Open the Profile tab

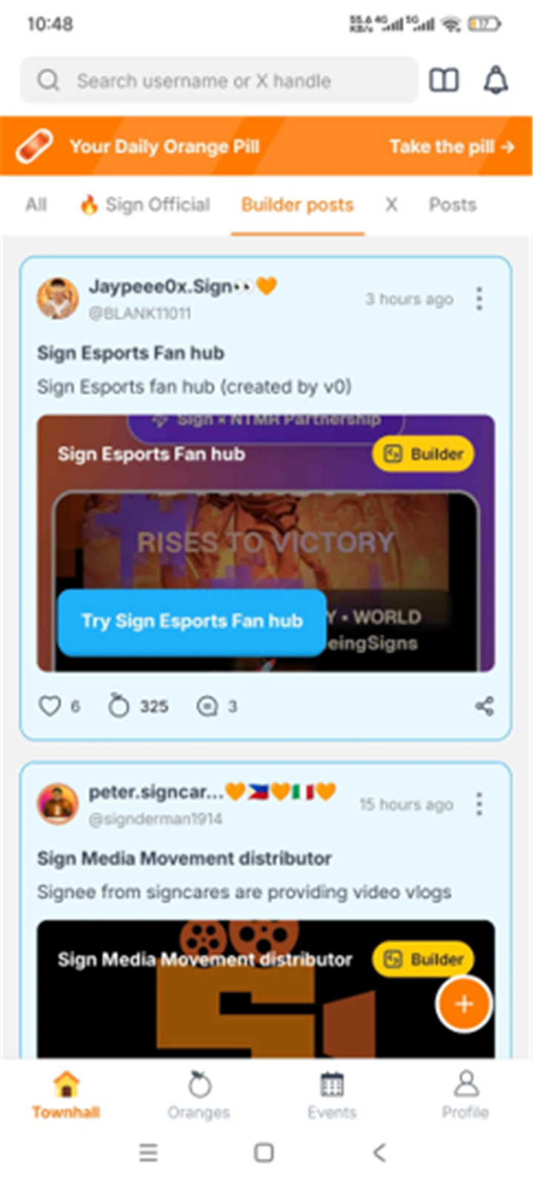click(466, 1095)
